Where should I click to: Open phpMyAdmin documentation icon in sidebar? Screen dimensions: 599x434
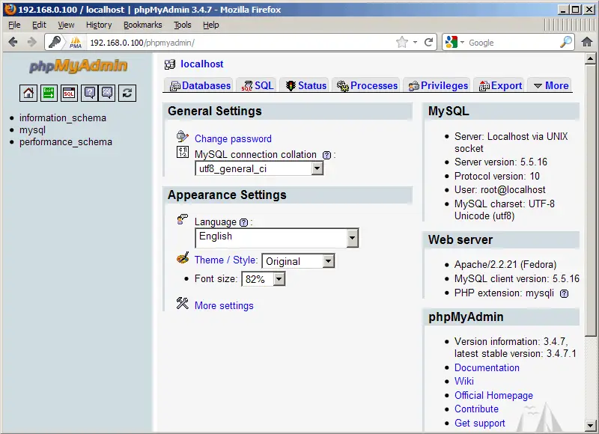point(89,93)
